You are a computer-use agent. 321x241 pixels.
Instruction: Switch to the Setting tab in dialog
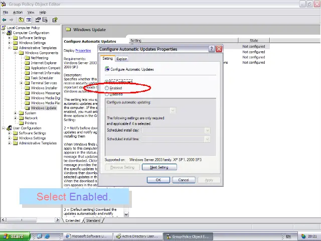107,58
